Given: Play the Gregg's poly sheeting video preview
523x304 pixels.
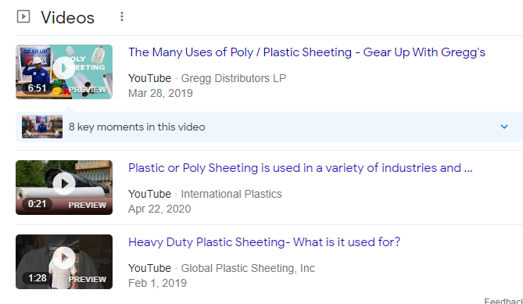Looking at the screenshot, I should coord(64,68).
